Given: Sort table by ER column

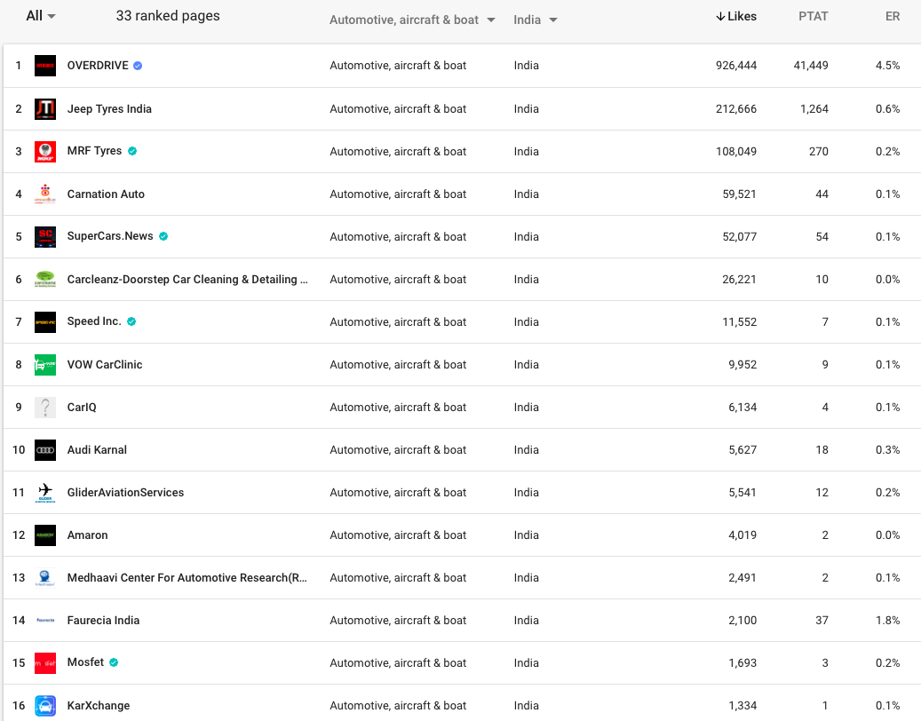Looking at the screenshot, I should [893, 17].
